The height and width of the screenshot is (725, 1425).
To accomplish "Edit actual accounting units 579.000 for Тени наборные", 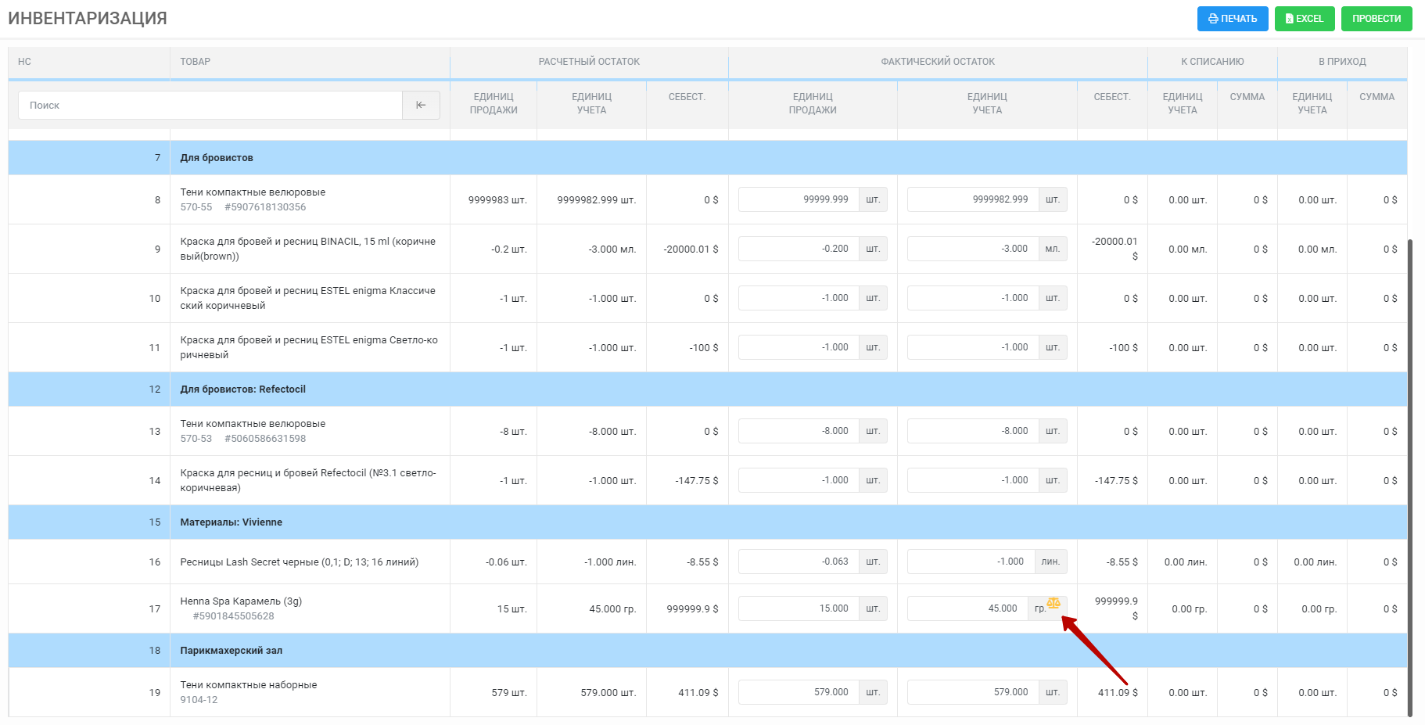I will coord(973,692).
